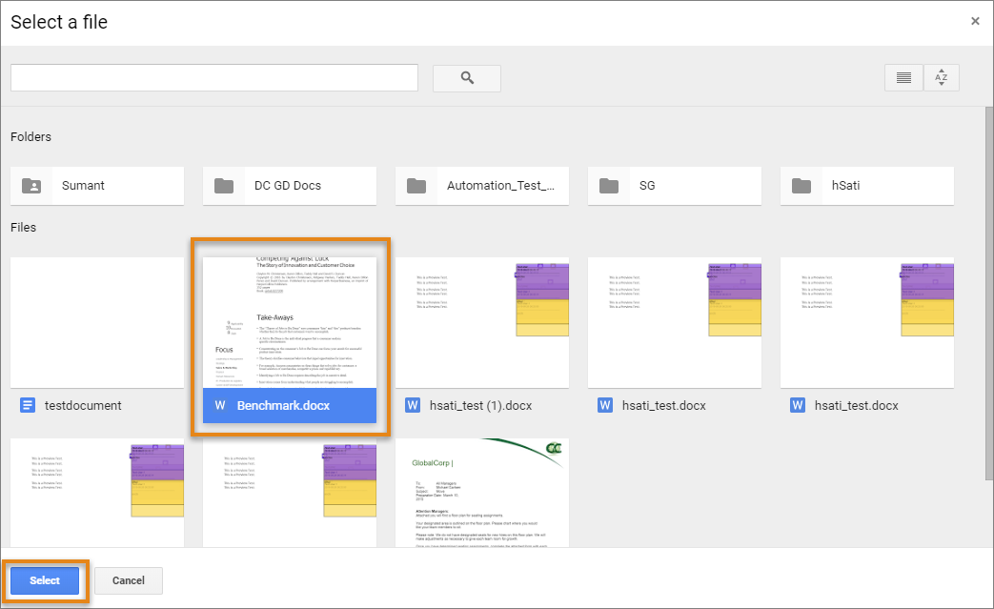Toggle A-Z sort order
This screenshot has width=994, height=609.
tap(942, 77)
